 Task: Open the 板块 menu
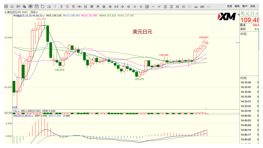pyautogui.click(x=237, y=6)
